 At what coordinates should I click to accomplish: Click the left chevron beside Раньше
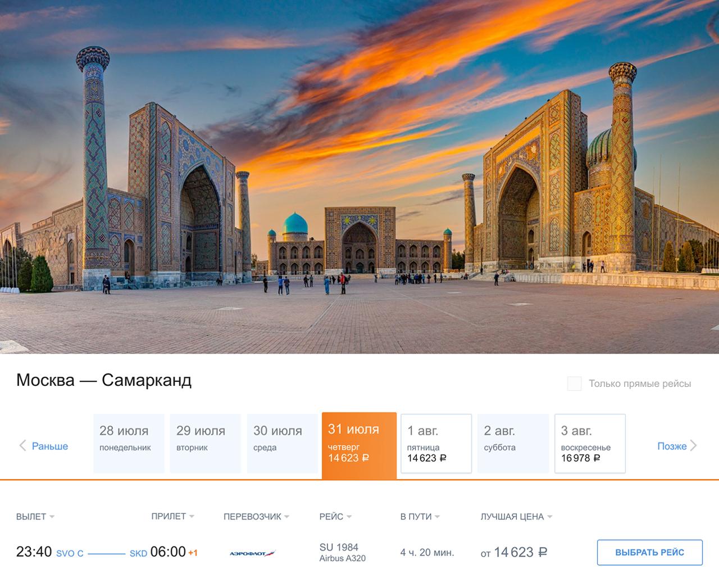pos(22,446)
